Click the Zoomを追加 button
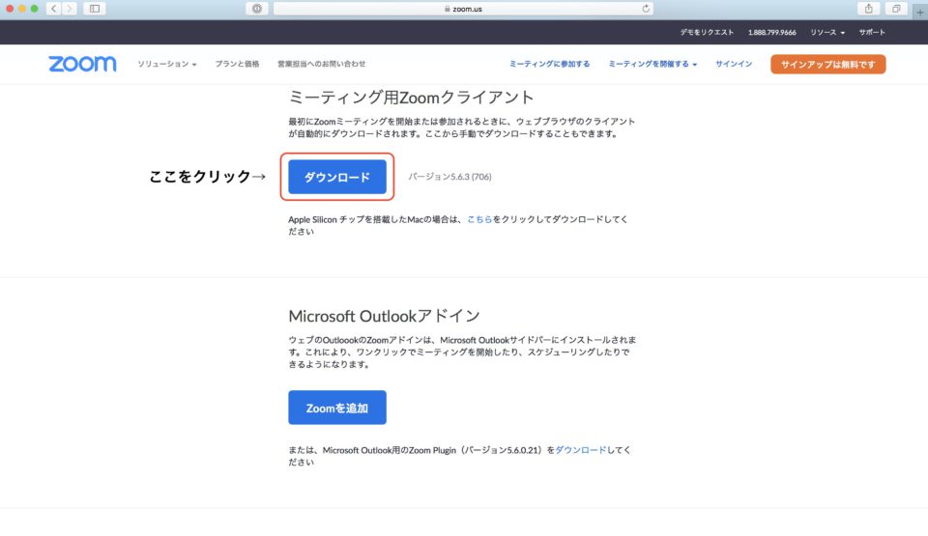928x536 pixels. [x=337, y=408]
